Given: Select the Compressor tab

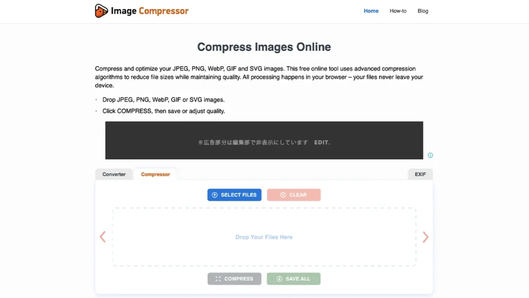Looking at the screenshot, I should [155, 174].
